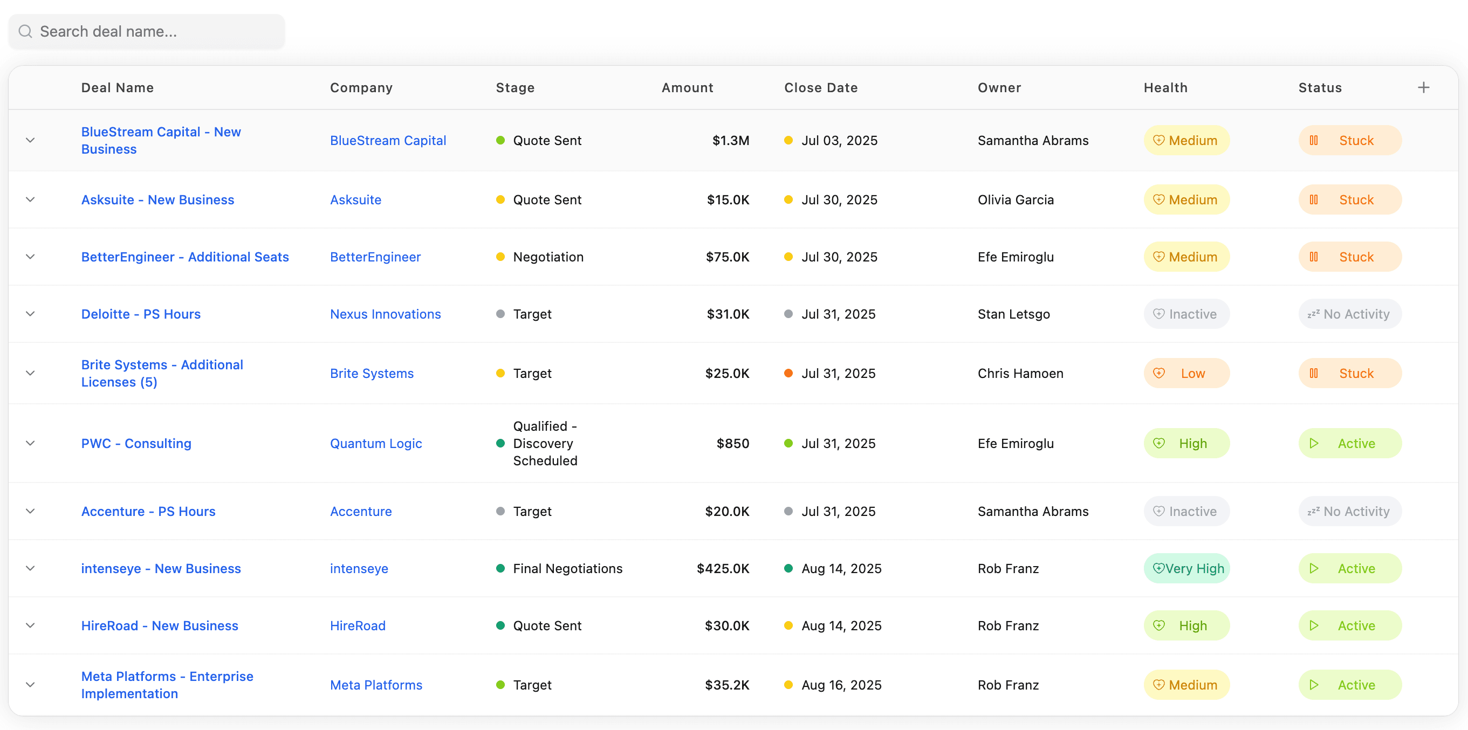1468x730 pixels.
Task: Open the Brite Systems company link
Action: point(372,373)
